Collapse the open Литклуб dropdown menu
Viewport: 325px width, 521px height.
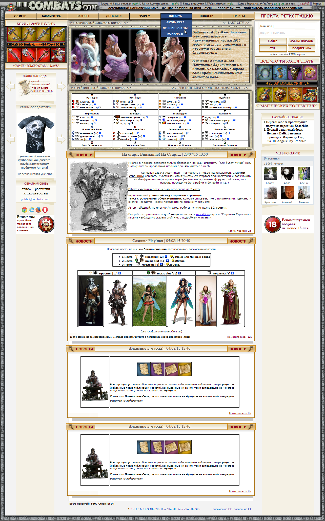pos(176,16)
